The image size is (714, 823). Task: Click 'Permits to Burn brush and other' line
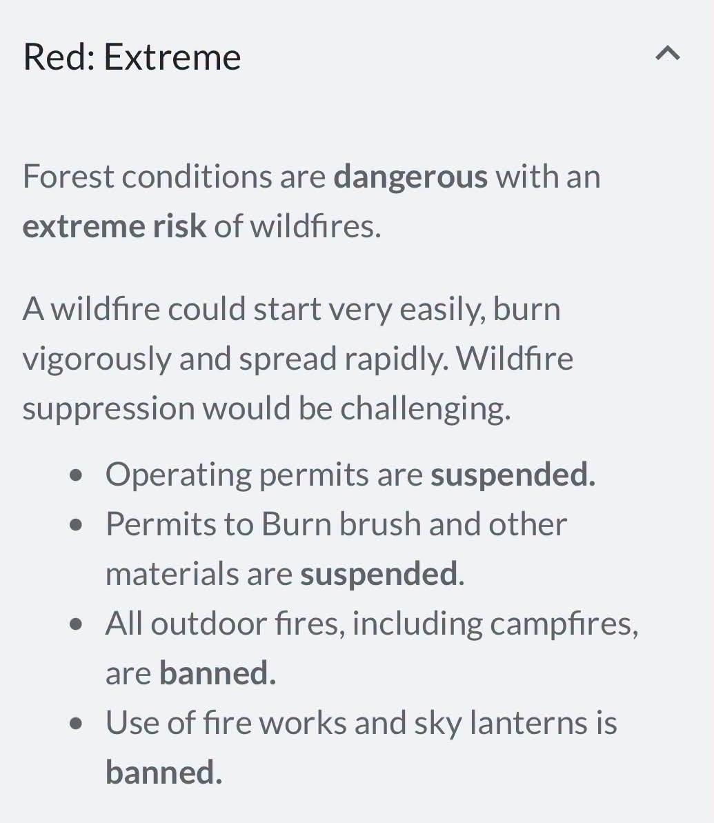tap(336, 524)
